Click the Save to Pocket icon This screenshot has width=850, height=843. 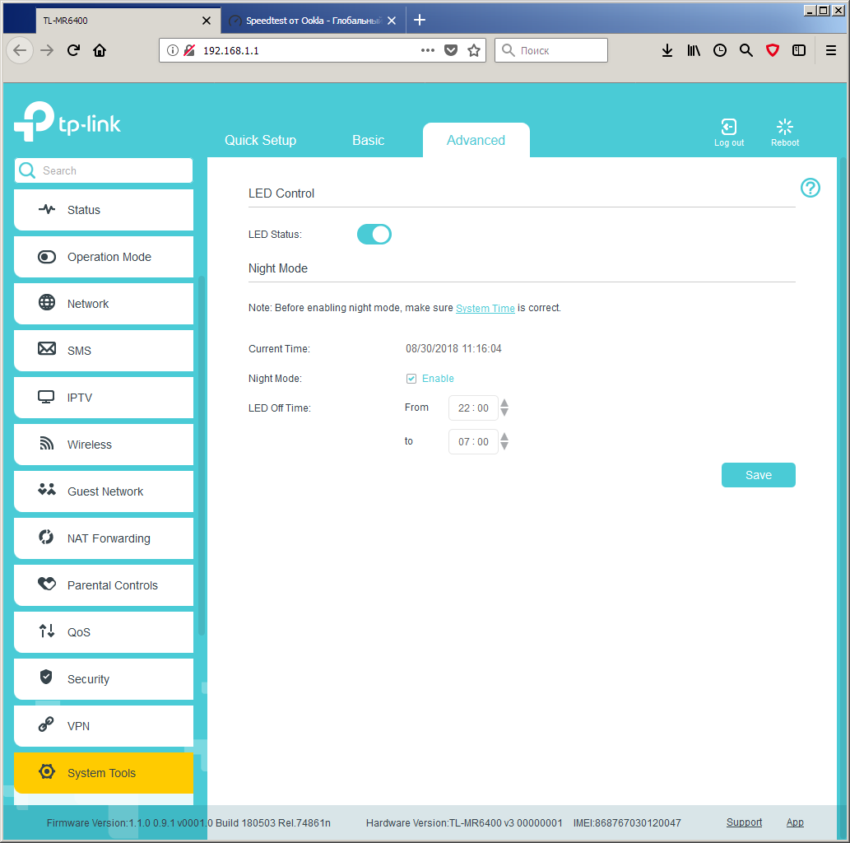[x=450, y=50]
